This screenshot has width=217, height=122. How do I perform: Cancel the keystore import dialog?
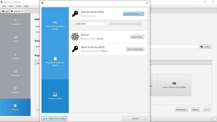point(135,118)
